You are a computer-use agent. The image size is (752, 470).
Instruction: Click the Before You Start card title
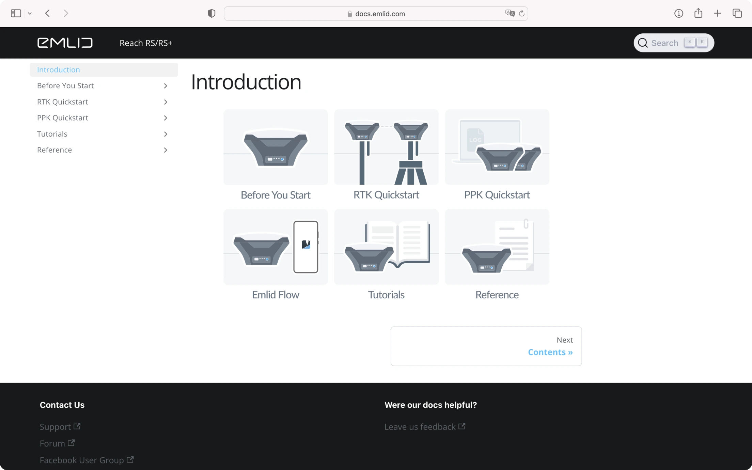click(276, 195)
